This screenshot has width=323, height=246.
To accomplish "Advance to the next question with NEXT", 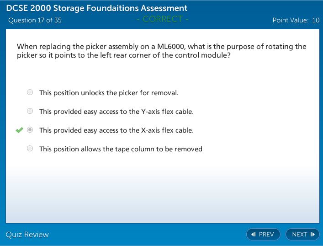I will pos(302,235).
